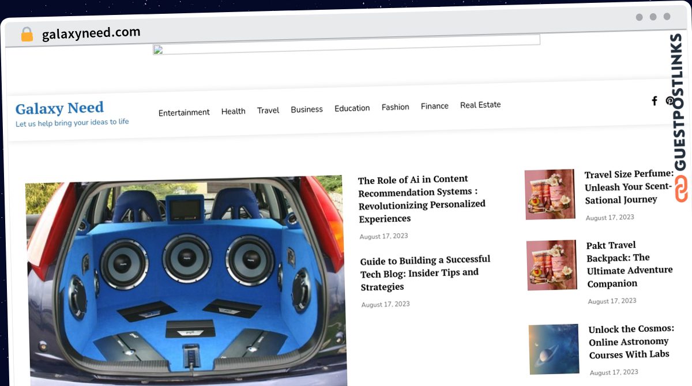Click the padlock icon in address bar
The image size is (692, 386).
pos(27,35)
